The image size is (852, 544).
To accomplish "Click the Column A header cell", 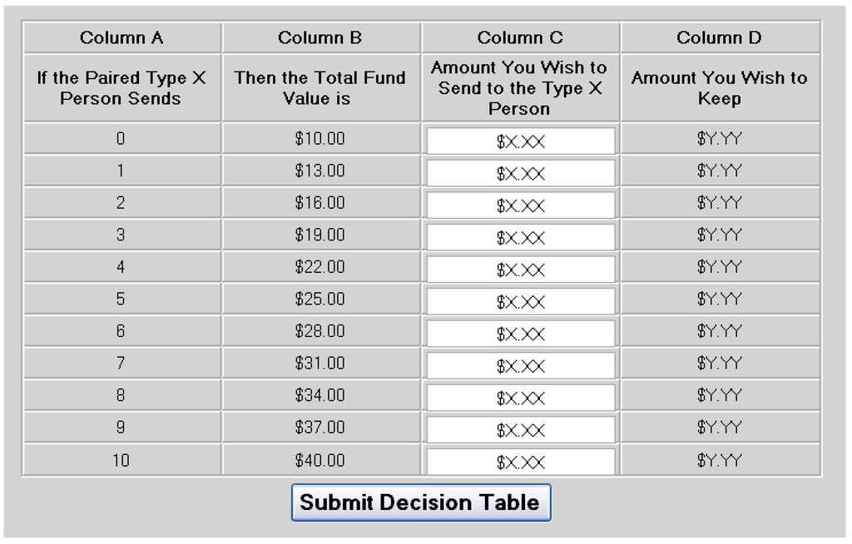I will point(121,37).
